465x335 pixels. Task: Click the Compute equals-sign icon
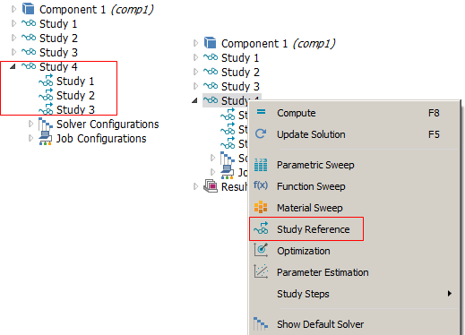(x=261, y=112)
